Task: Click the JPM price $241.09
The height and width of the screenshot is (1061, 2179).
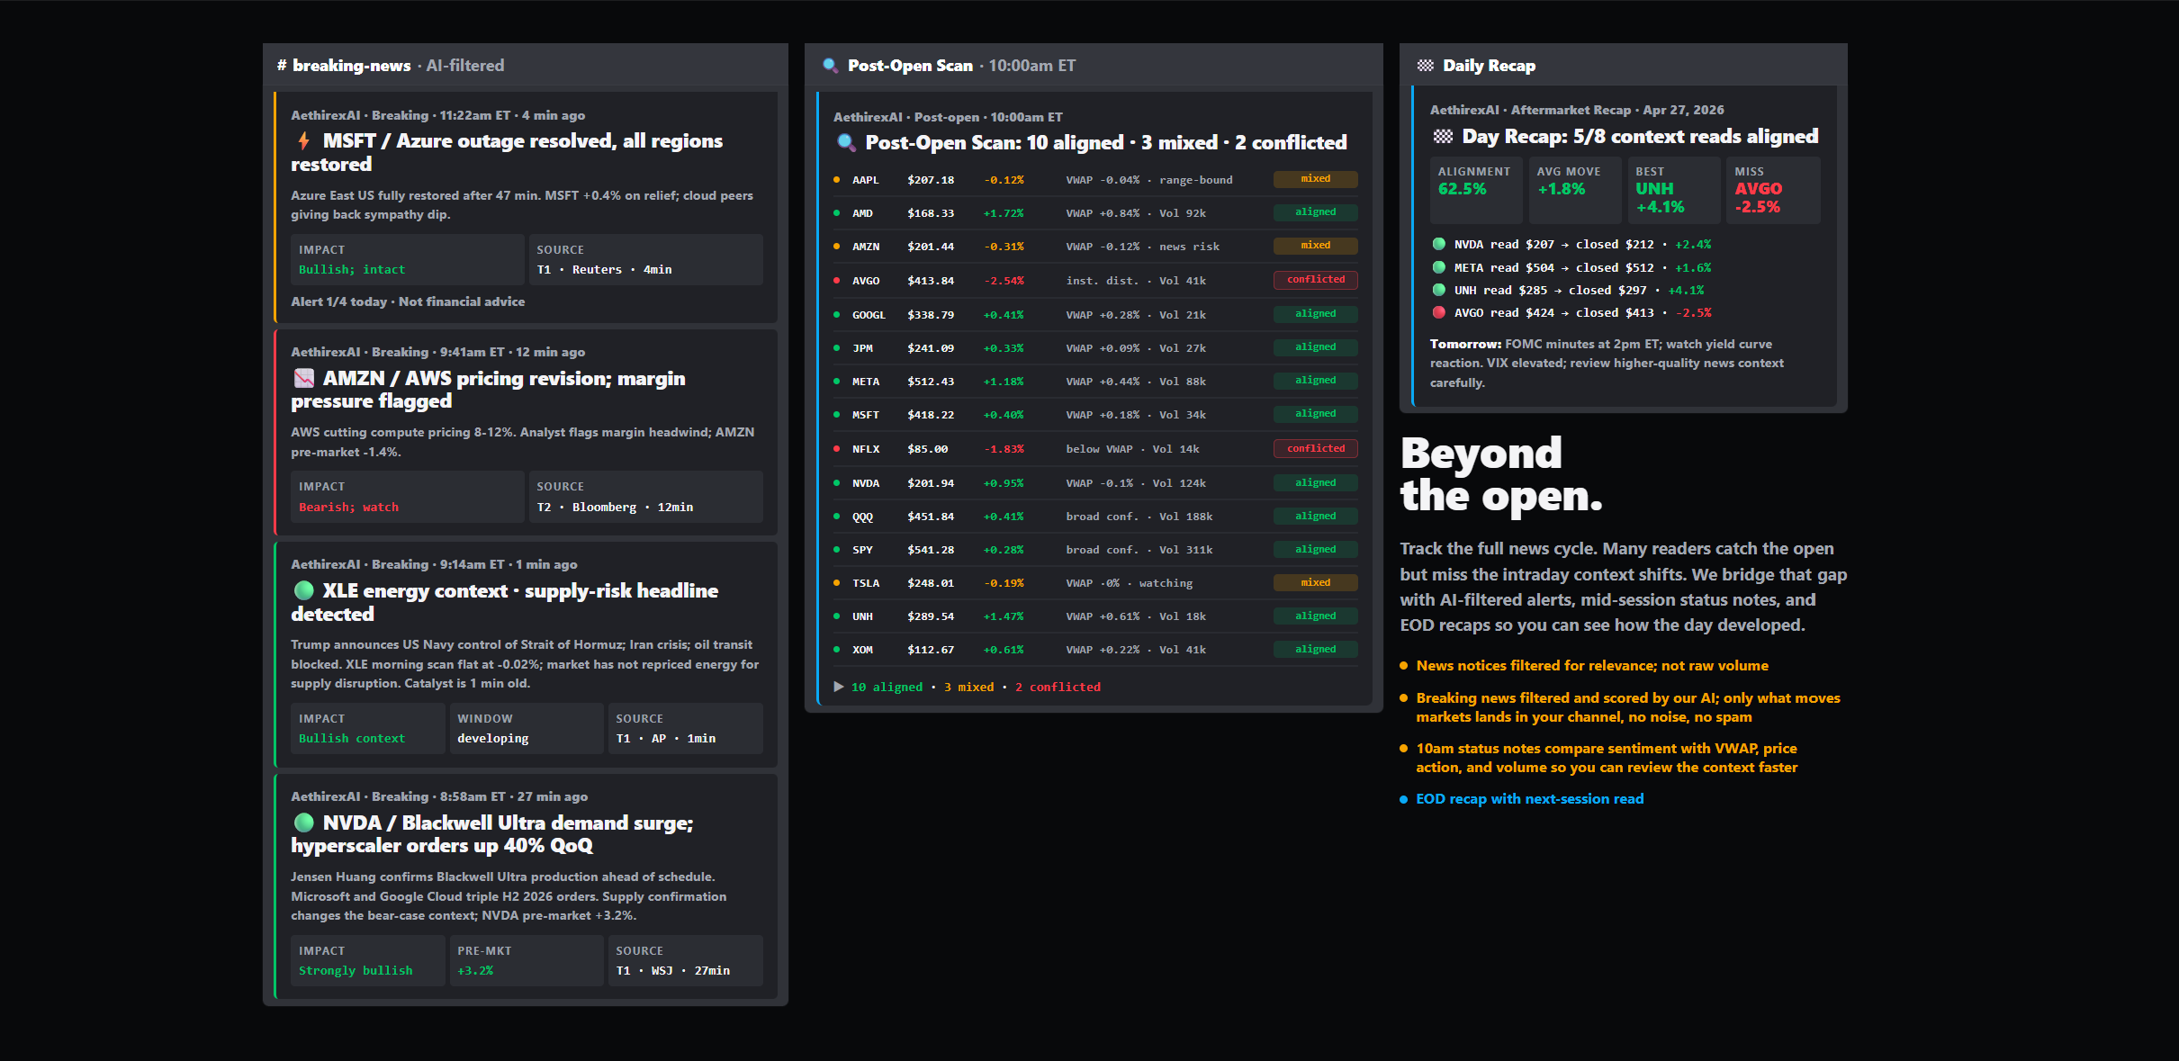Action: click(x=931, y=348)
